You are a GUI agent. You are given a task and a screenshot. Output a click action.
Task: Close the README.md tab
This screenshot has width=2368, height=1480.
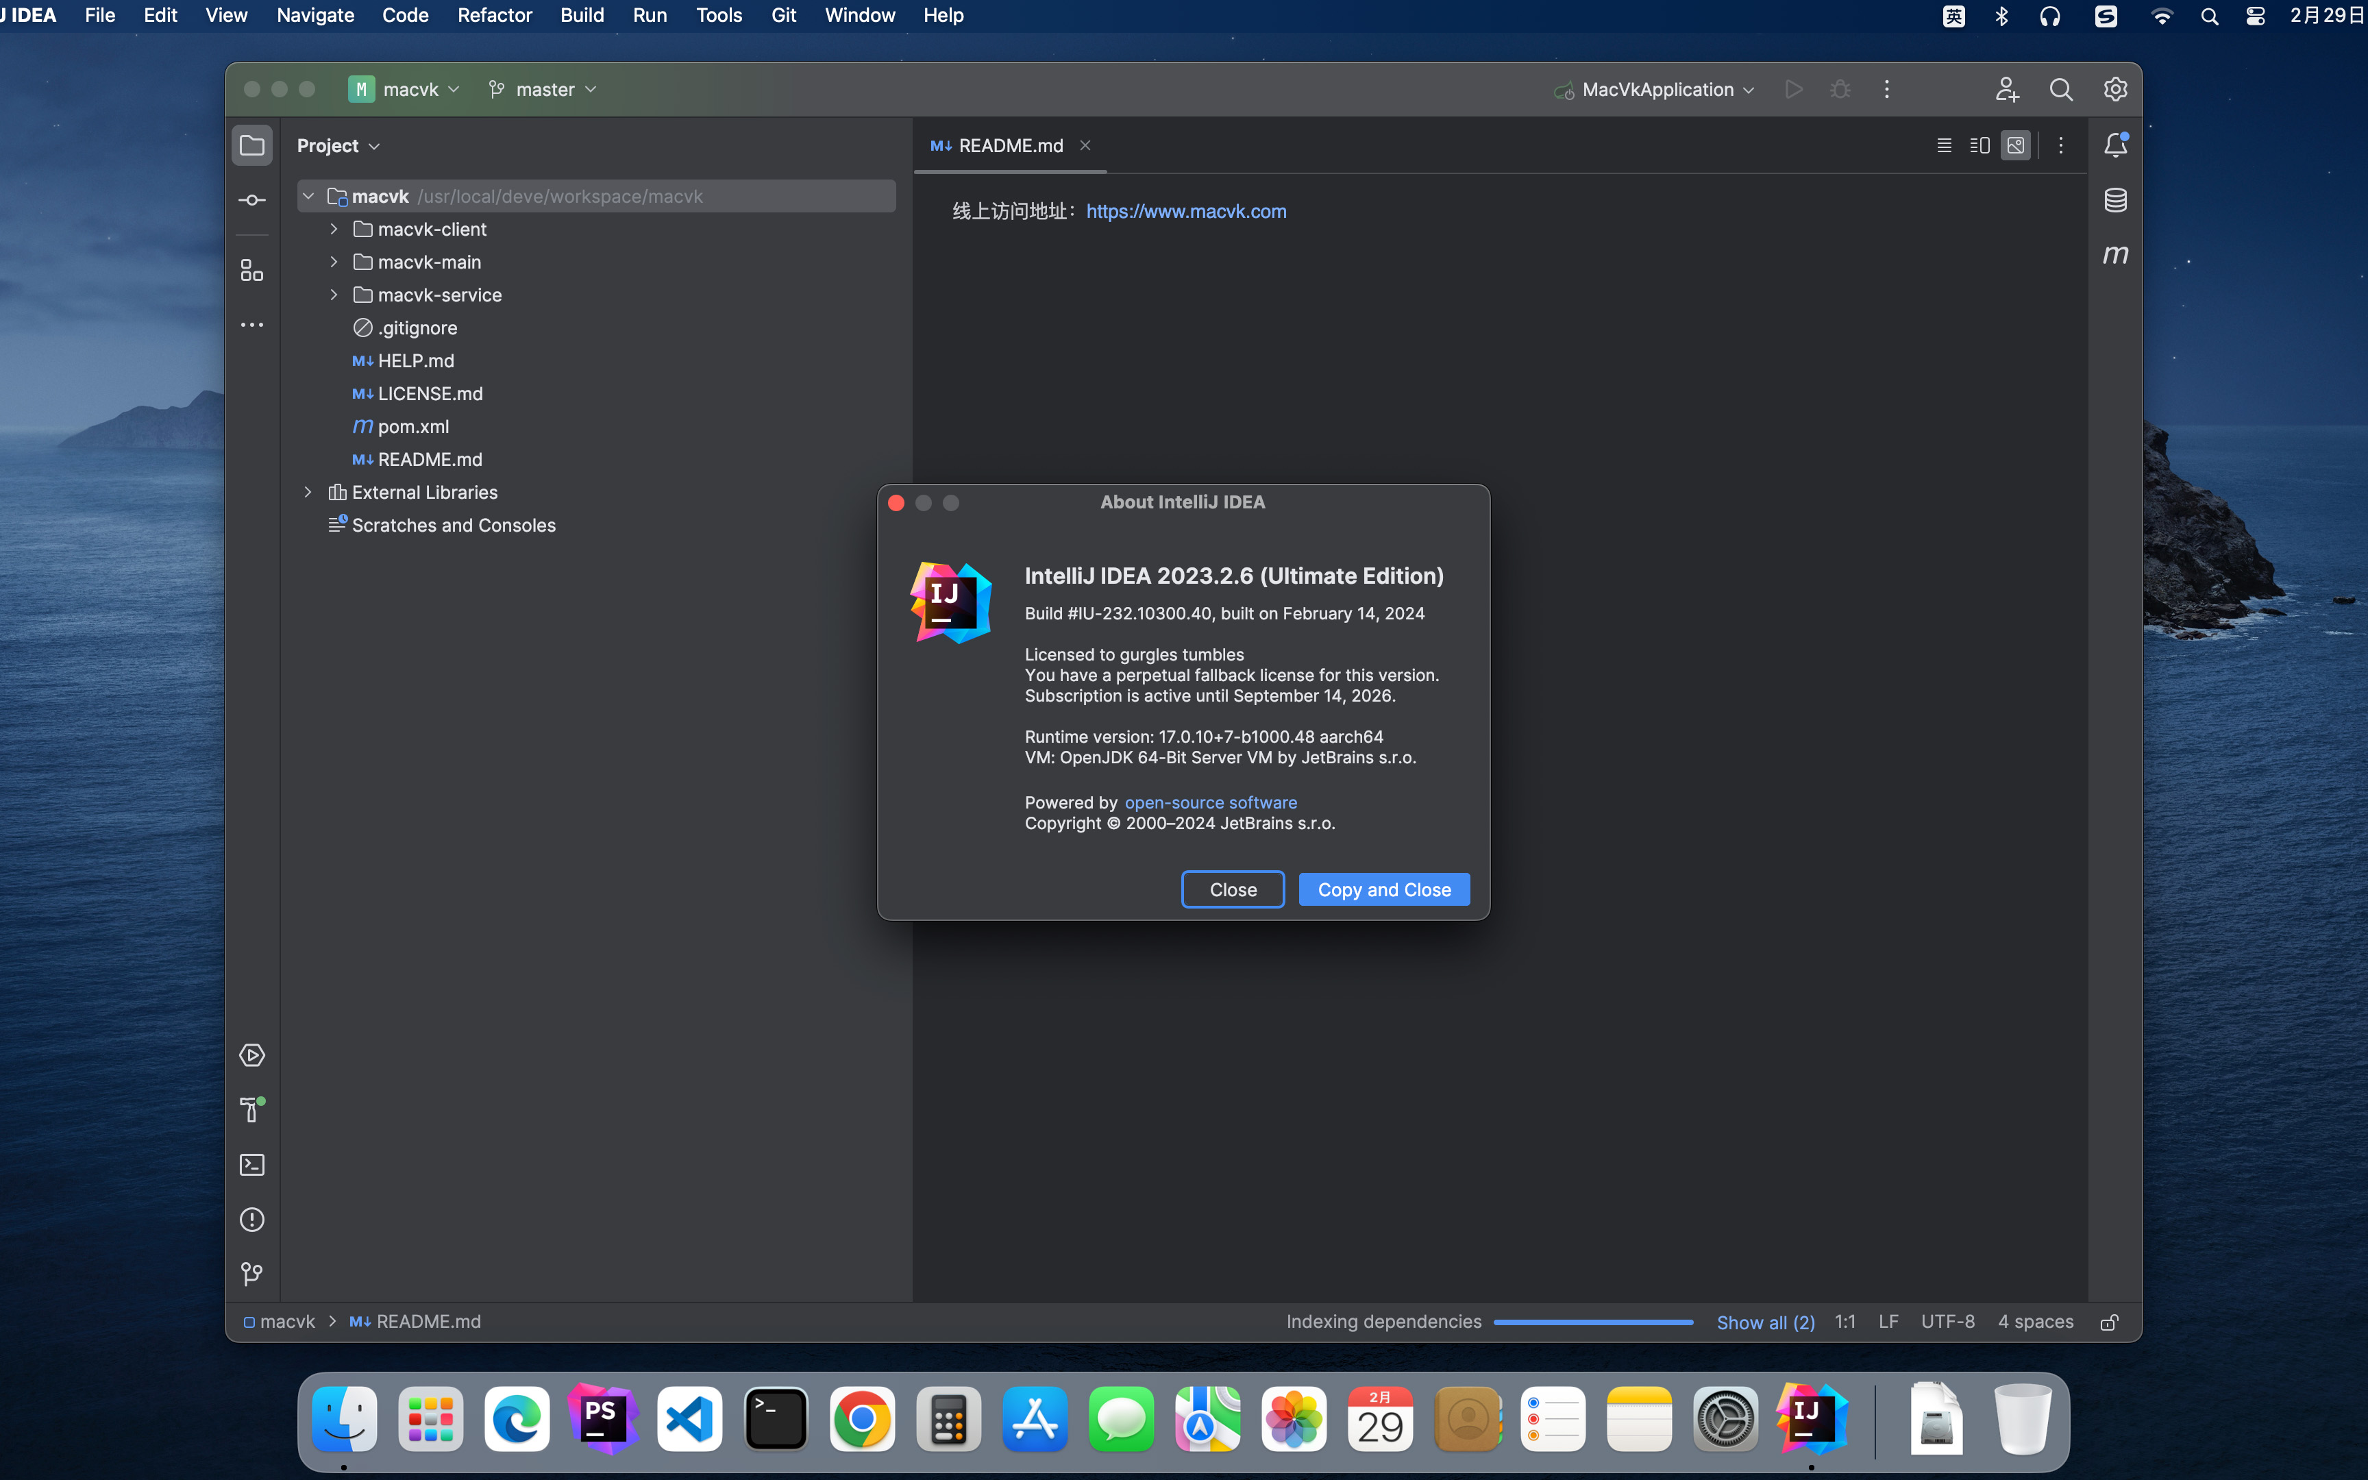(1085, 146)
